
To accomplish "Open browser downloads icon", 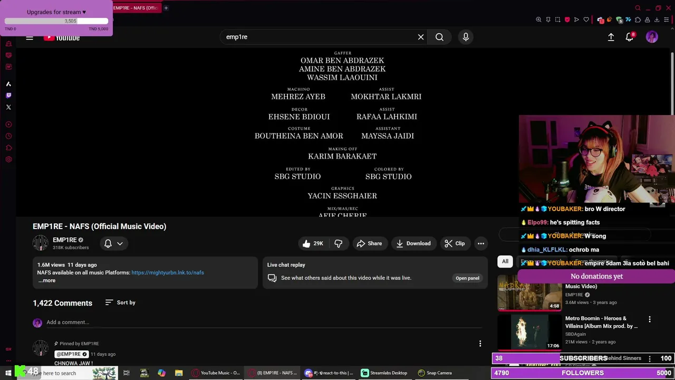I will click(x=657, y=20).
